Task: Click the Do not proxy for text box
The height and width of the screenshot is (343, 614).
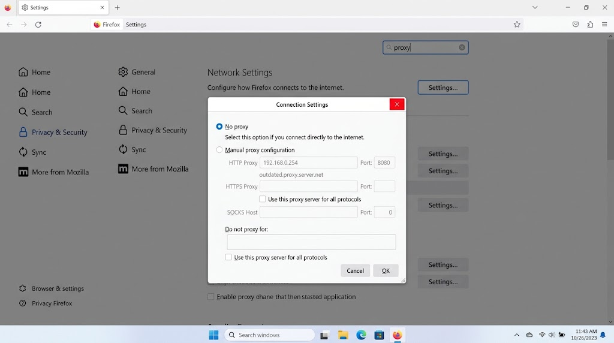Action: pos(311,242)
